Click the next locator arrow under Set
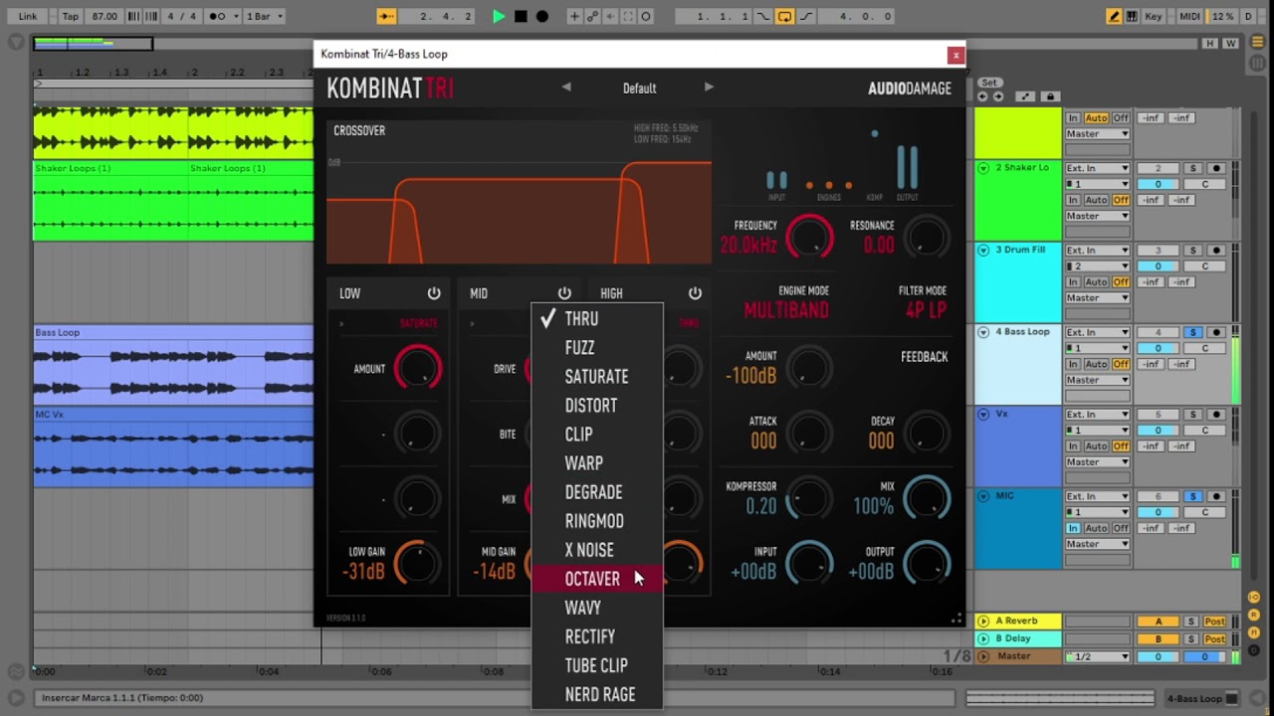 pos(997,96)
